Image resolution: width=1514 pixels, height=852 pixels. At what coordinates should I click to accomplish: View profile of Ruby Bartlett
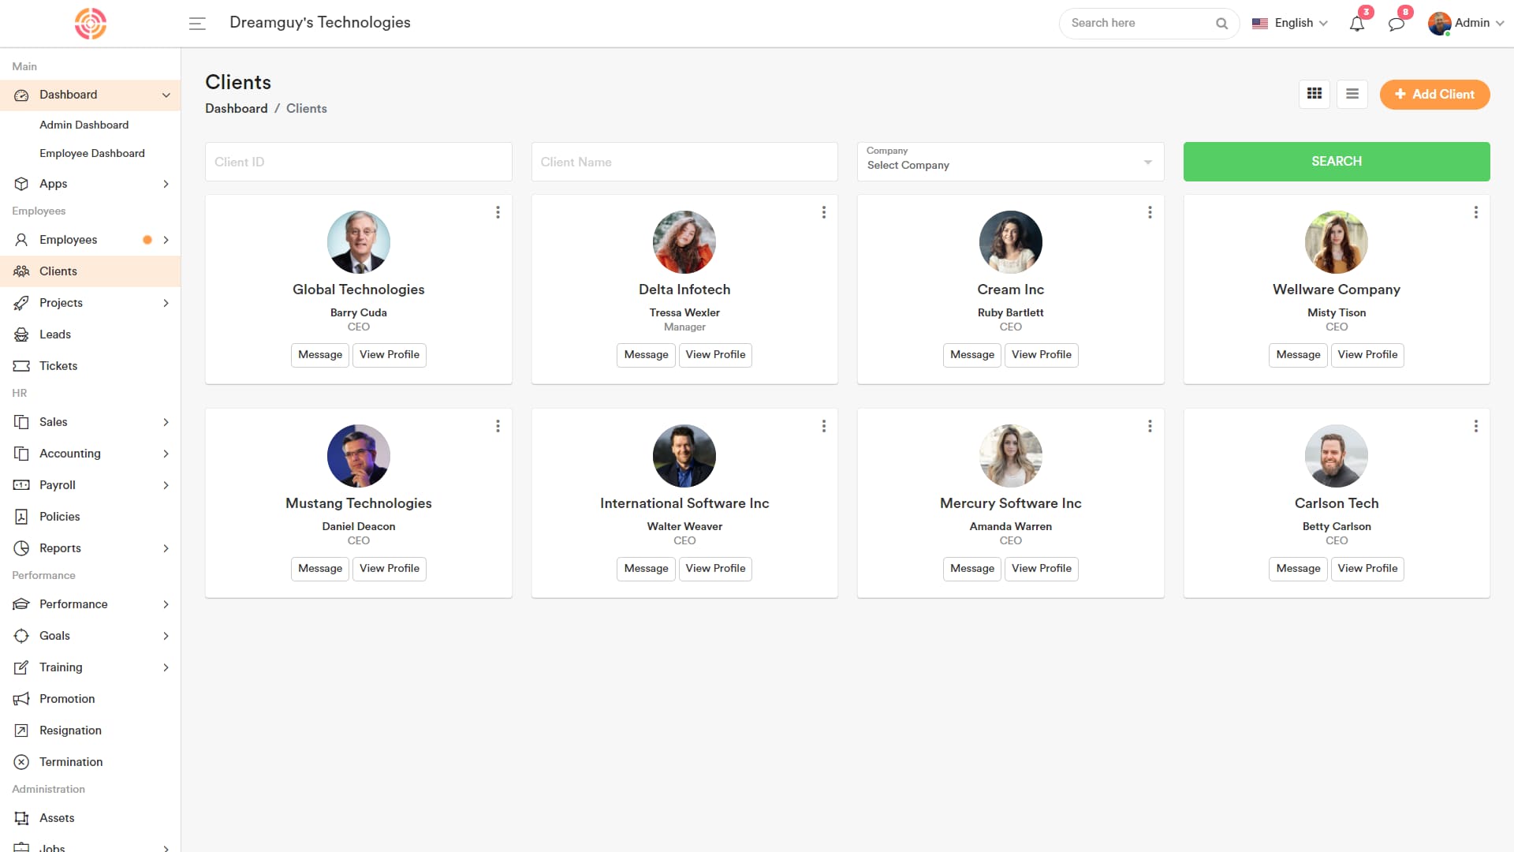pos(1041,355)
